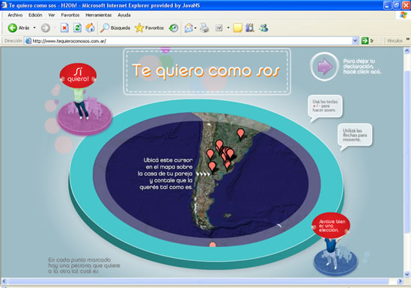The image size is (411, 288).
Task: Click horizontal scrollbar left arrow
Action: 4,281
